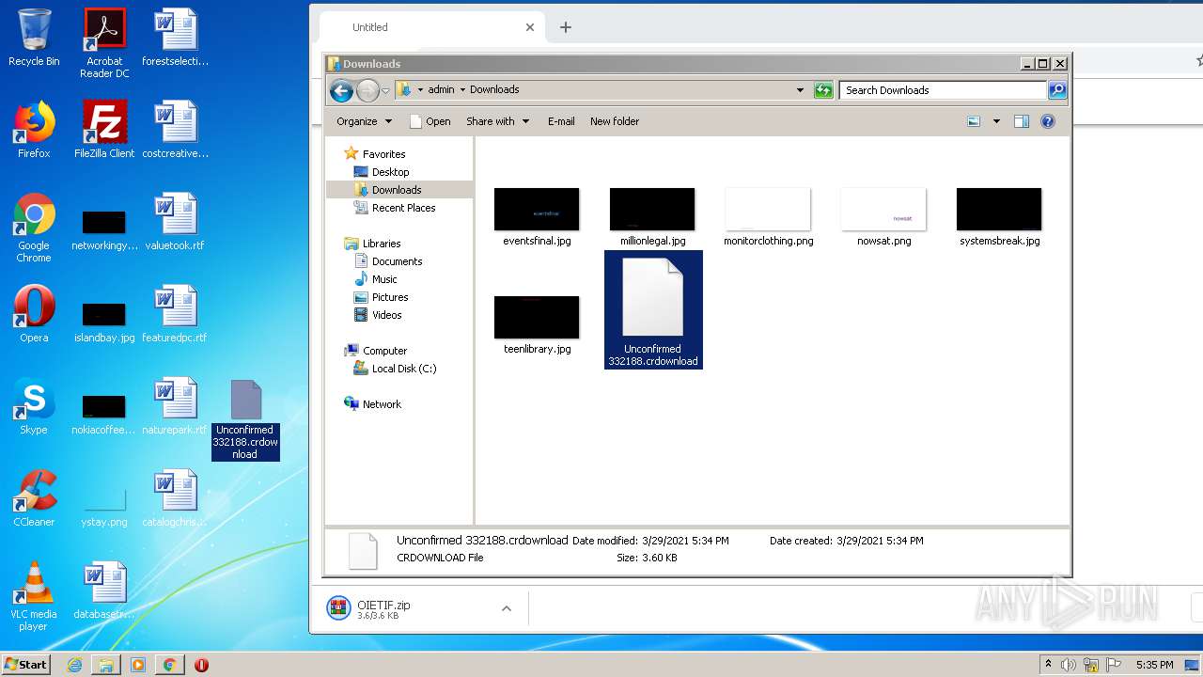The height and width of the screenshot is (677, 1203).
Task: Select the desktop Unconfirmed 332188.crdownload file
Action: pyautogui.click(x=245, y=419)
